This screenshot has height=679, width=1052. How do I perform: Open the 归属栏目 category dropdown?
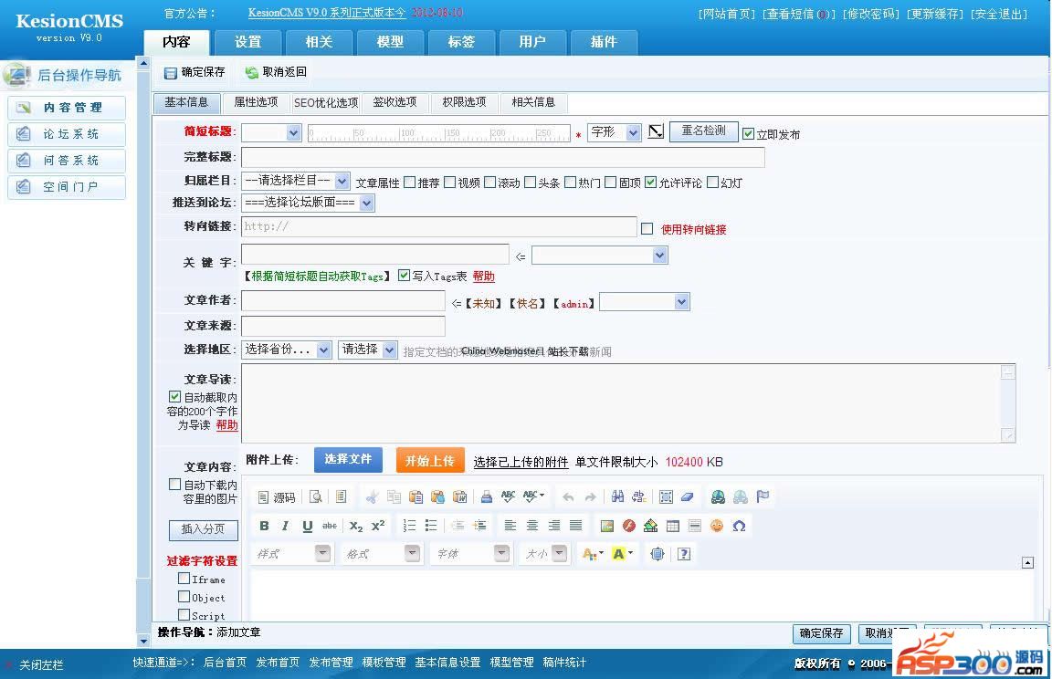(296, 181)
